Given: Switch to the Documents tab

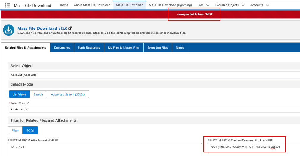Looking at the screenshot, I should (61, 48).
